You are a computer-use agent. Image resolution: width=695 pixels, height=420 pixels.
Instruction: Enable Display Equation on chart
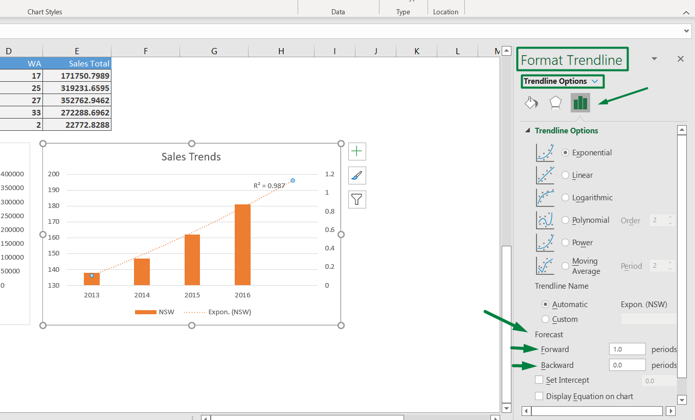pos(539,396)
